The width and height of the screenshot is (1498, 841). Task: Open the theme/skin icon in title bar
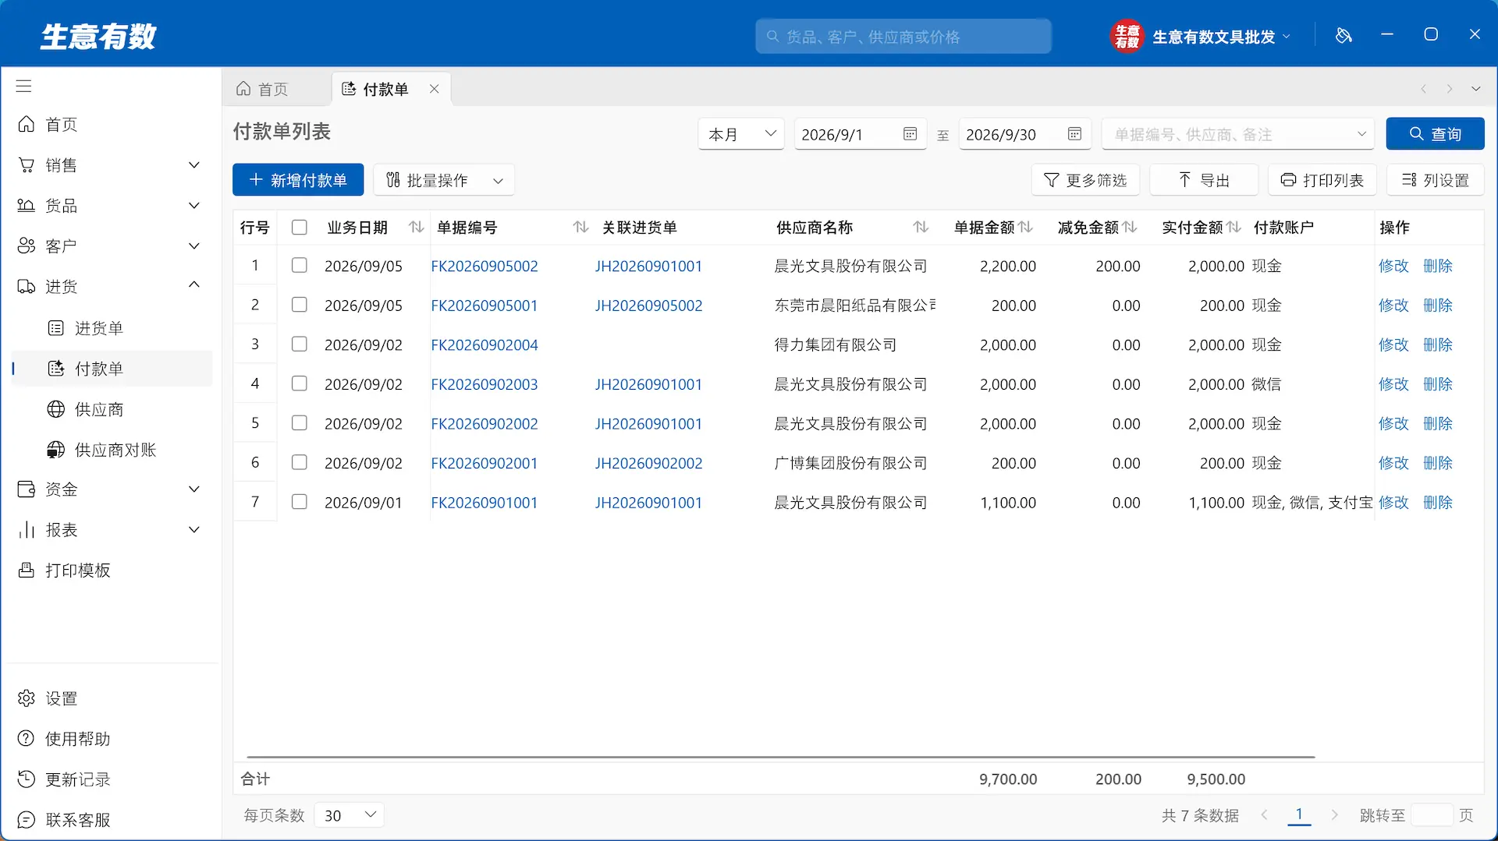point(1344,36)
